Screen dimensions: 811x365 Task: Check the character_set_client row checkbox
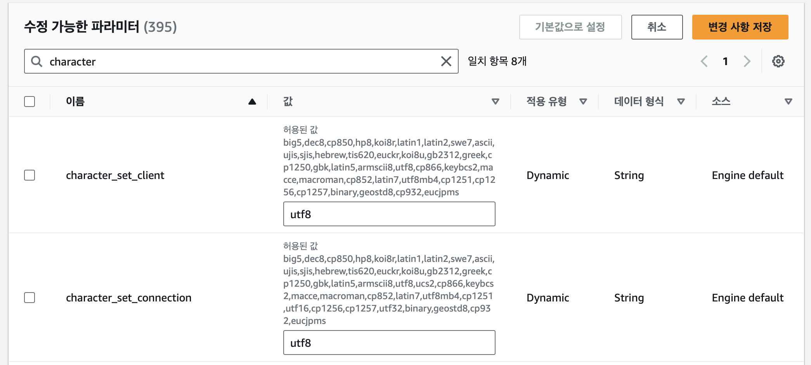(x=29, y=175)
